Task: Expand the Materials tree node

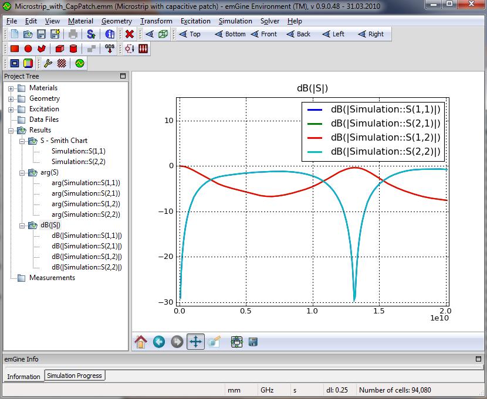Action: (11, 88)
